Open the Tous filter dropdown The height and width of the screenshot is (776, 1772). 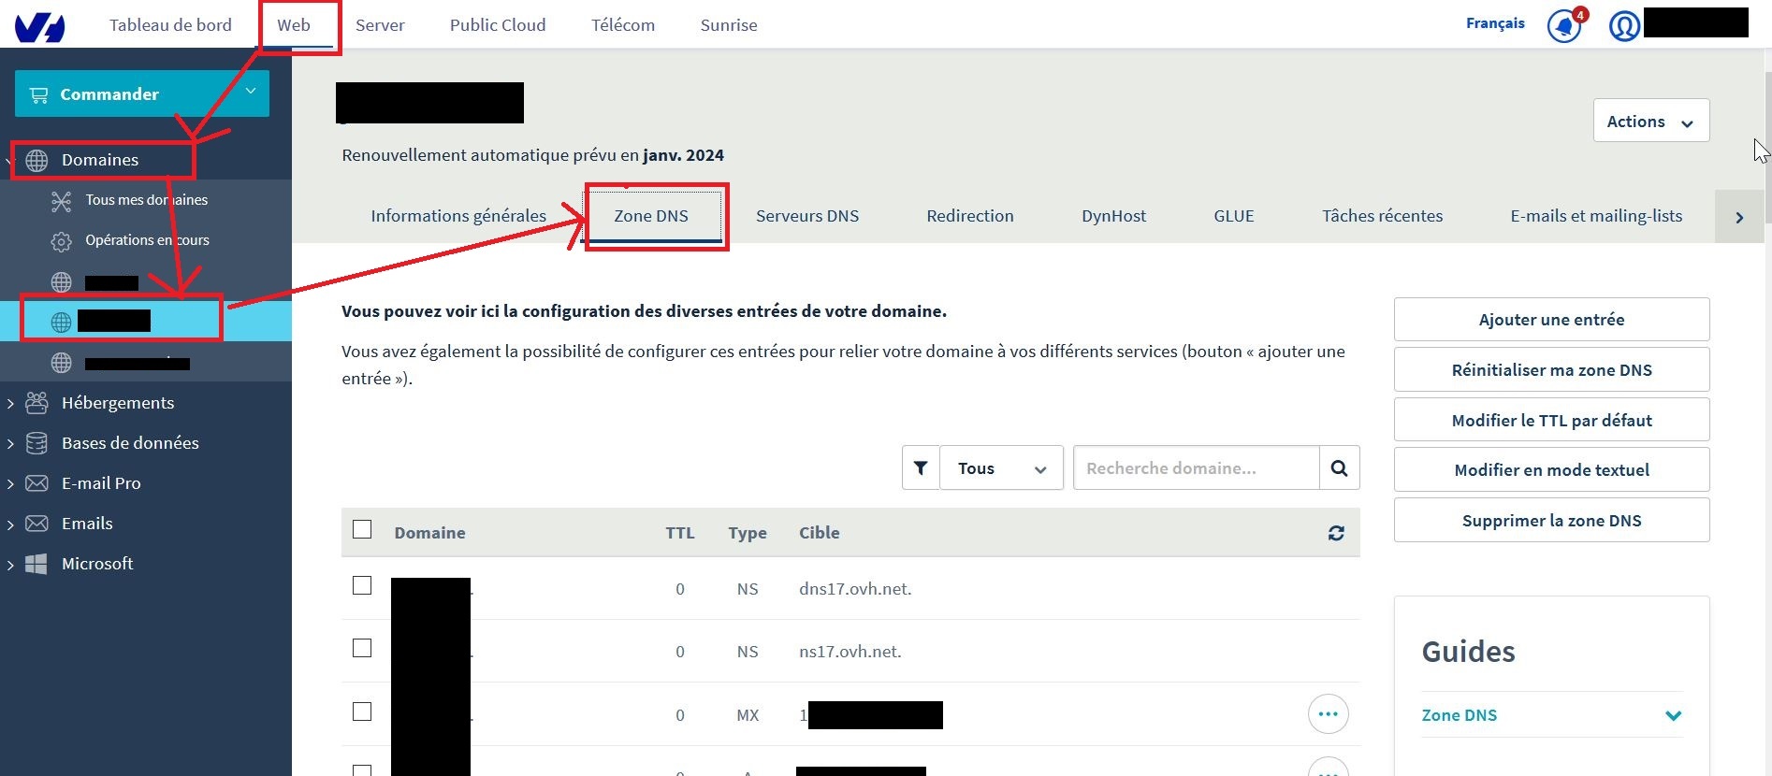1001,468
